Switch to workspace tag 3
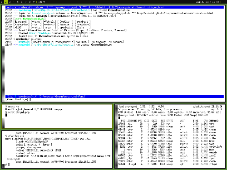 pos(10,2)
